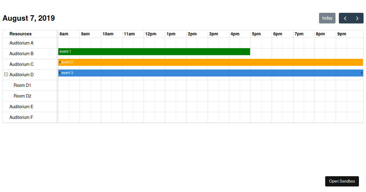Viewport: 366px width, 192px height.
Task: Open Sandbox via the bottom-right button
Action: (342, 181)
